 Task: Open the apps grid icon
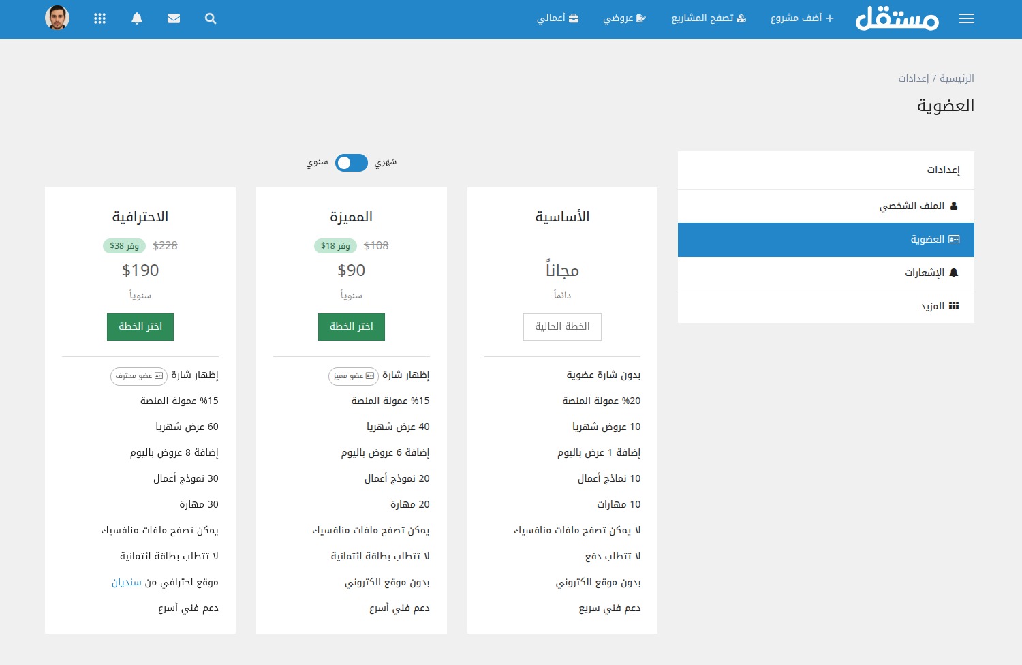click(x=100, y=19)
